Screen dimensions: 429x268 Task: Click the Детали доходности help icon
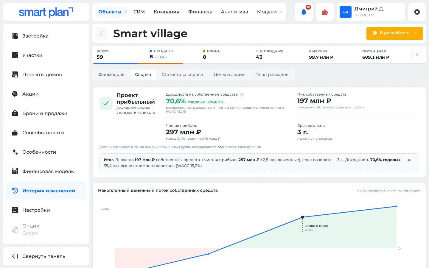pyautogui.click(x=136, y=147)
